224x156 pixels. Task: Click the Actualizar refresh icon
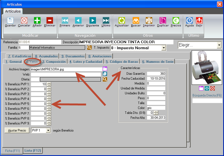(x=122, y=21)
